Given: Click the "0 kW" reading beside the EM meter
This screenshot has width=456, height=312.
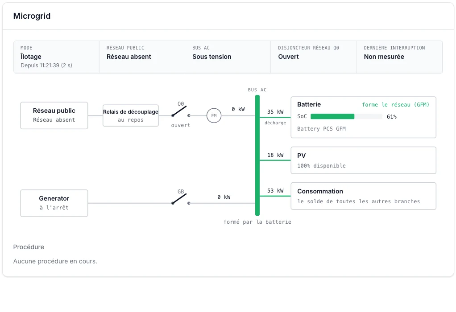Looking at the screenshot, I should (238, 109).
